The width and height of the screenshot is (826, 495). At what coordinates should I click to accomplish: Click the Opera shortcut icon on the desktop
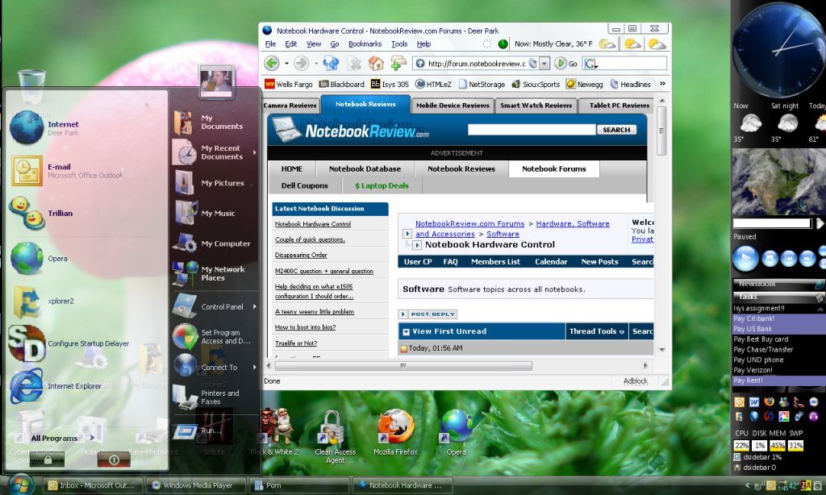[x=457, y=432]
